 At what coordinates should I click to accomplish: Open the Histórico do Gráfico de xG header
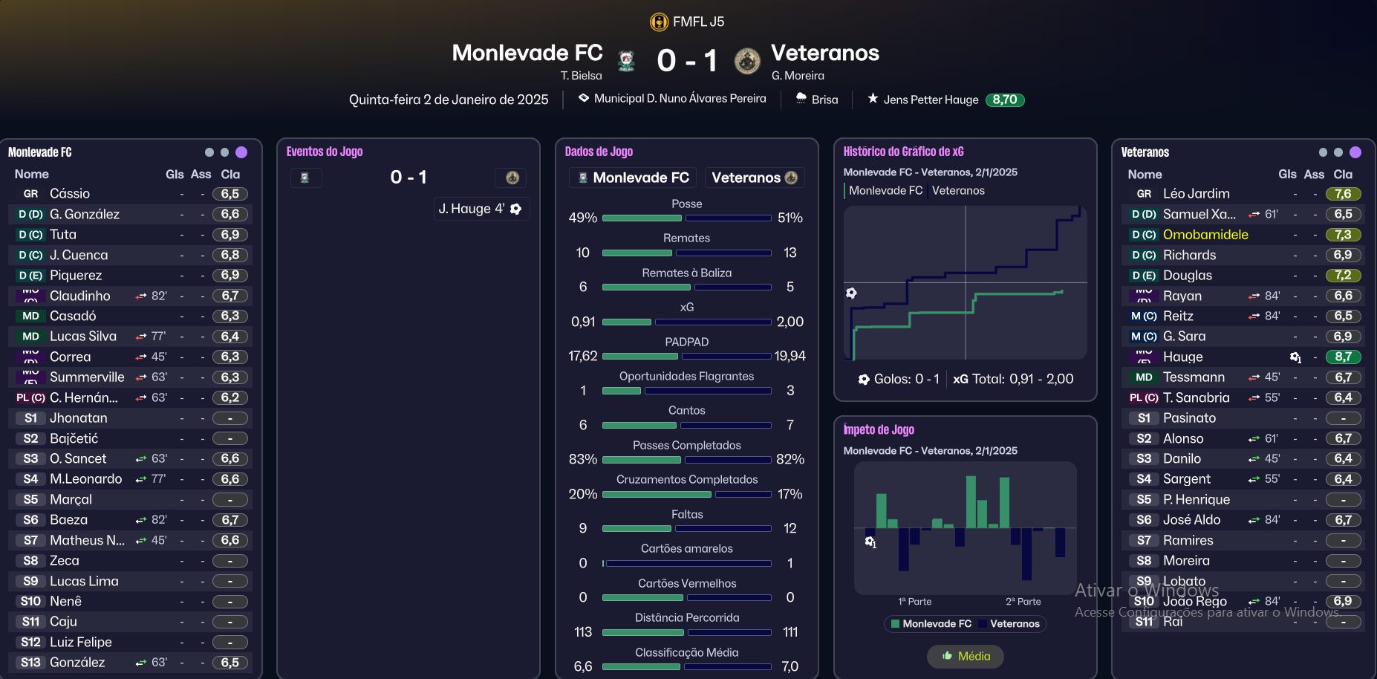(x=903, y=152)
